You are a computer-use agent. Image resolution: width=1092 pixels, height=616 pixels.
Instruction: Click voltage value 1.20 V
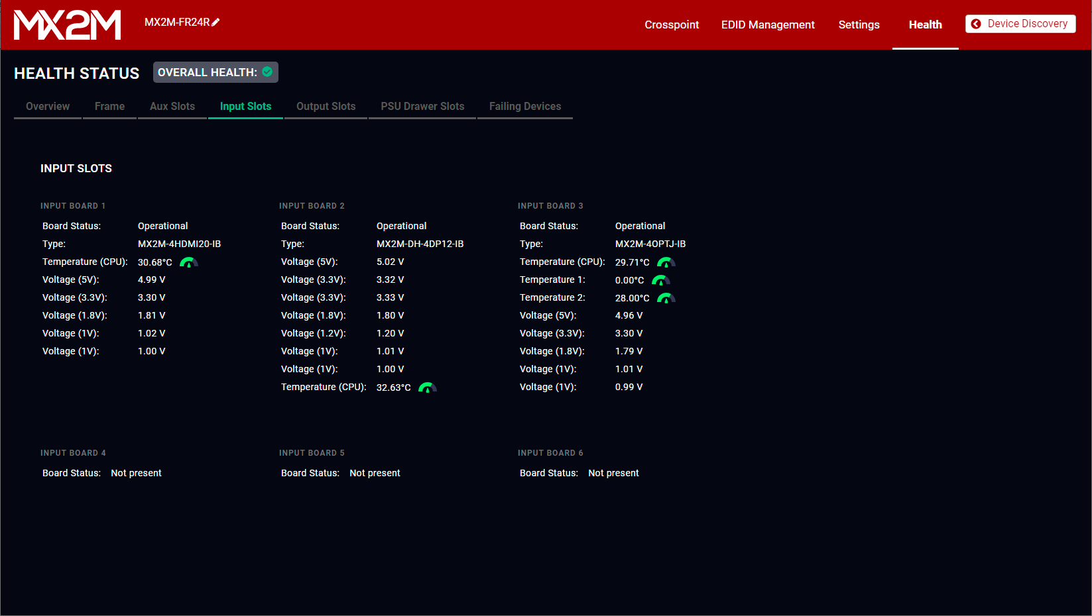[x=390, y=333]
